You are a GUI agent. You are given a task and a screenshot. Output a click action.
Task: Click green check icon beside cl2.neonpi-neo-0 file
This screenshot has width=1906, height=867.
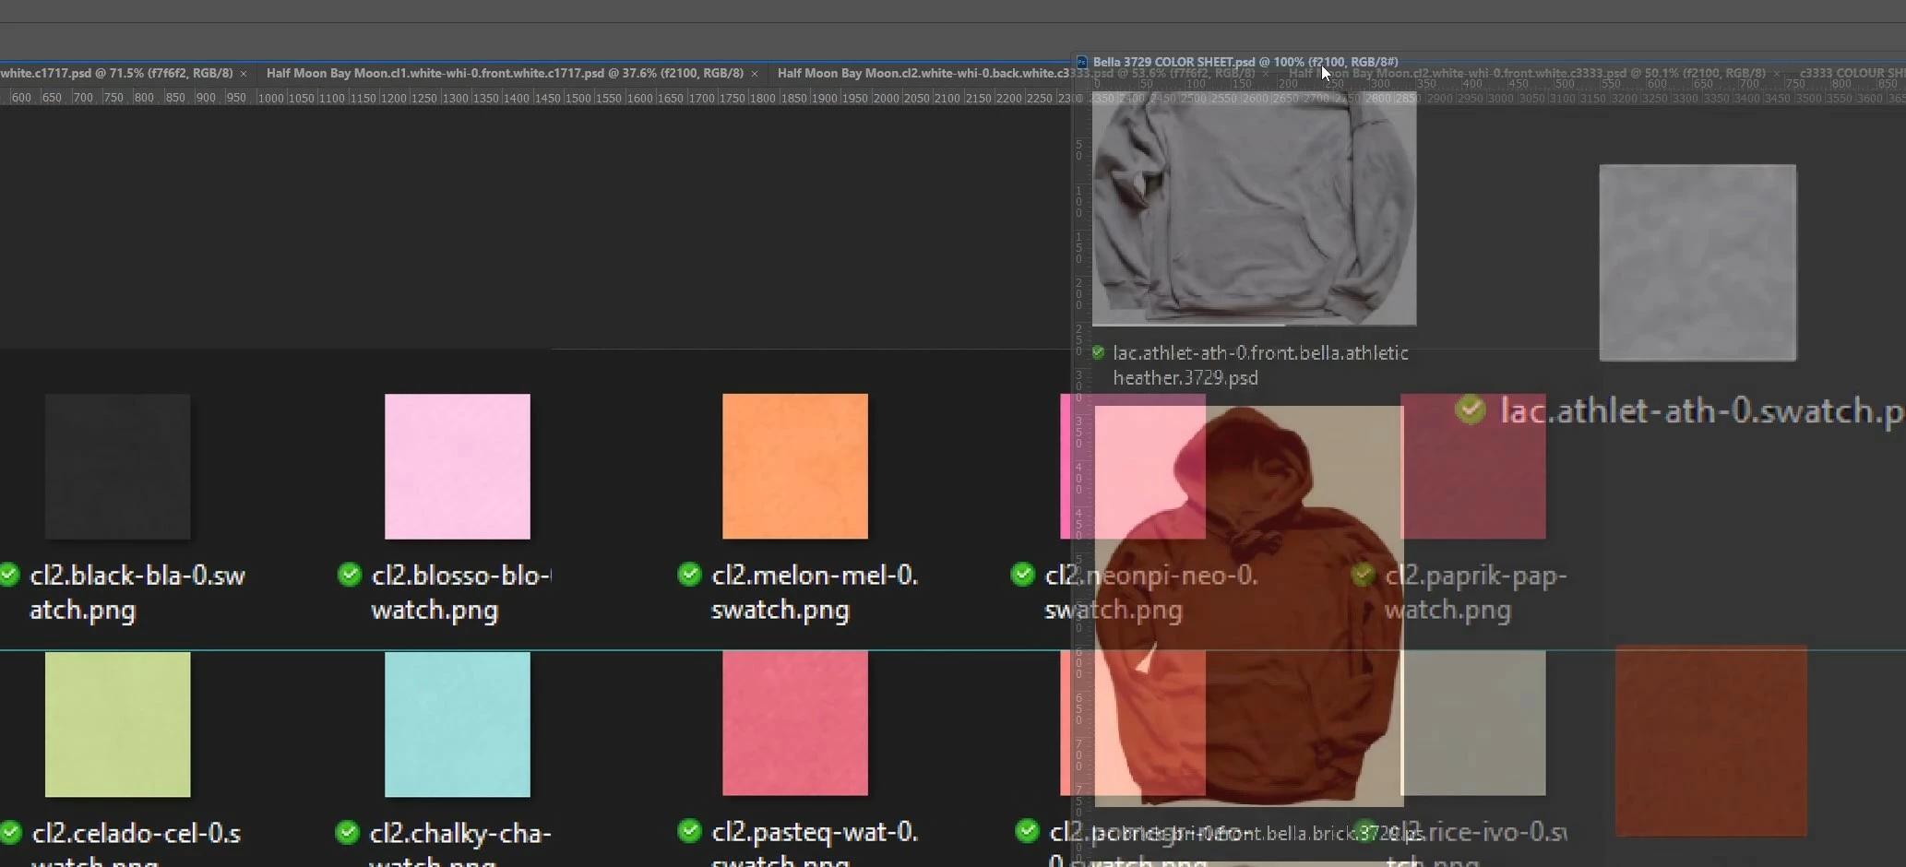tap(1023, 575)
